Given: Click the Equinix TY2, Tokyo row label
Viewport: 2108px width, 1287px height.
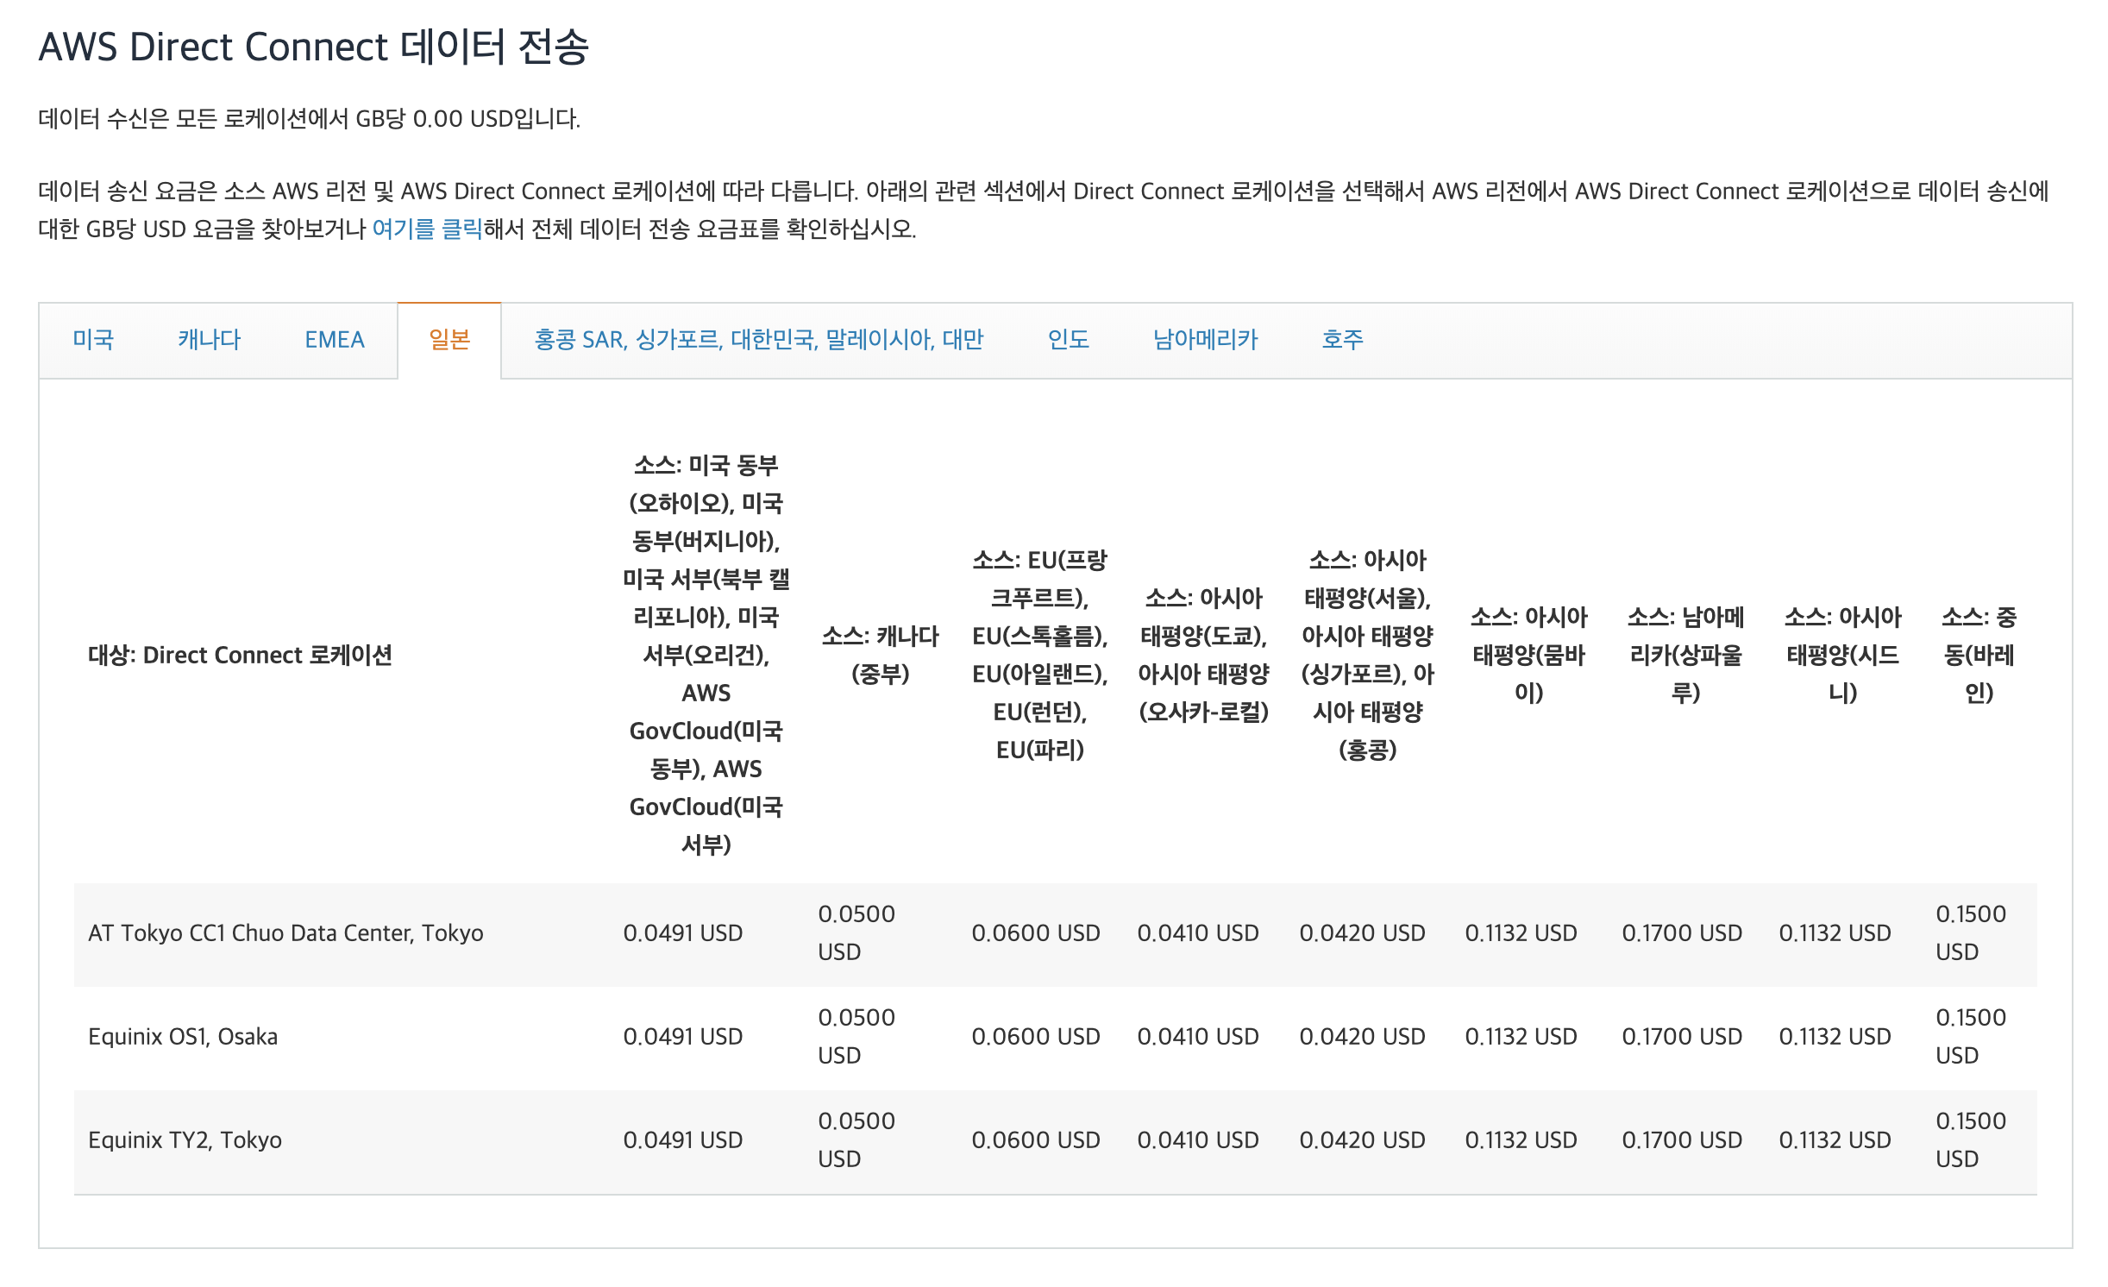Looking at the screenshot, I should (185, 1140).
